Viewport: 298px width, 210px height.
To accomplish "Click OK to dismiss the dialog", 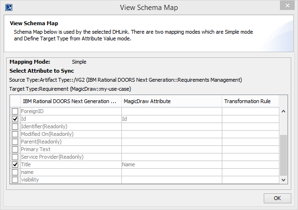I will pos(277,198).
